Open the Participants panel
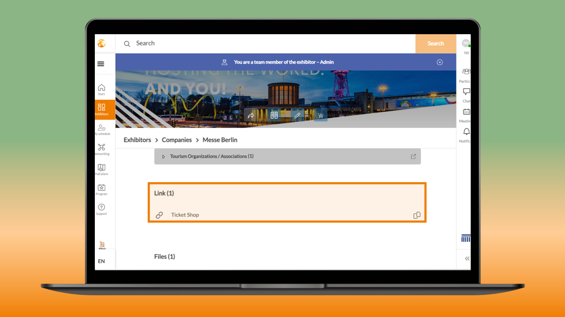 pos(466,75)
